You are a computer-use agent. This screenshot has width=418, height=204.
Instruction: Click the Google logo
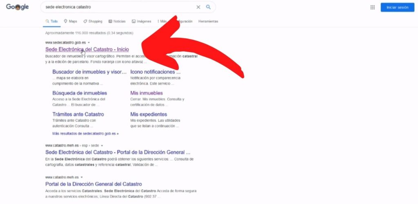pos(17,7)
